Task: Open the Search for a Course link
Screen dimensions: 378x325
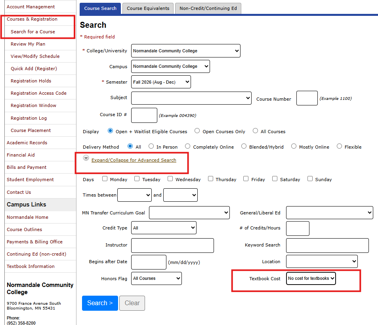Action: click(32, 31)
